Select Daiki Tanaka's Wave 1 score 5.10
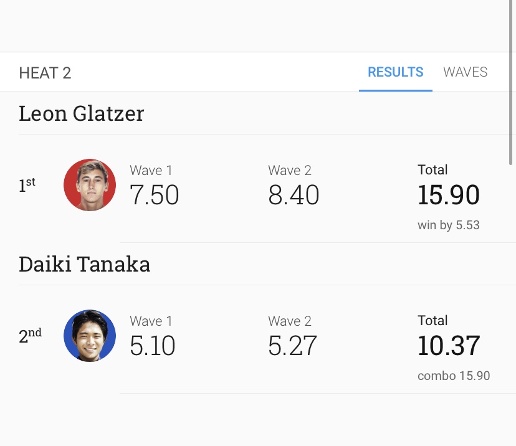The width and height of the screenshot is (516, 446). click(152, 345)
